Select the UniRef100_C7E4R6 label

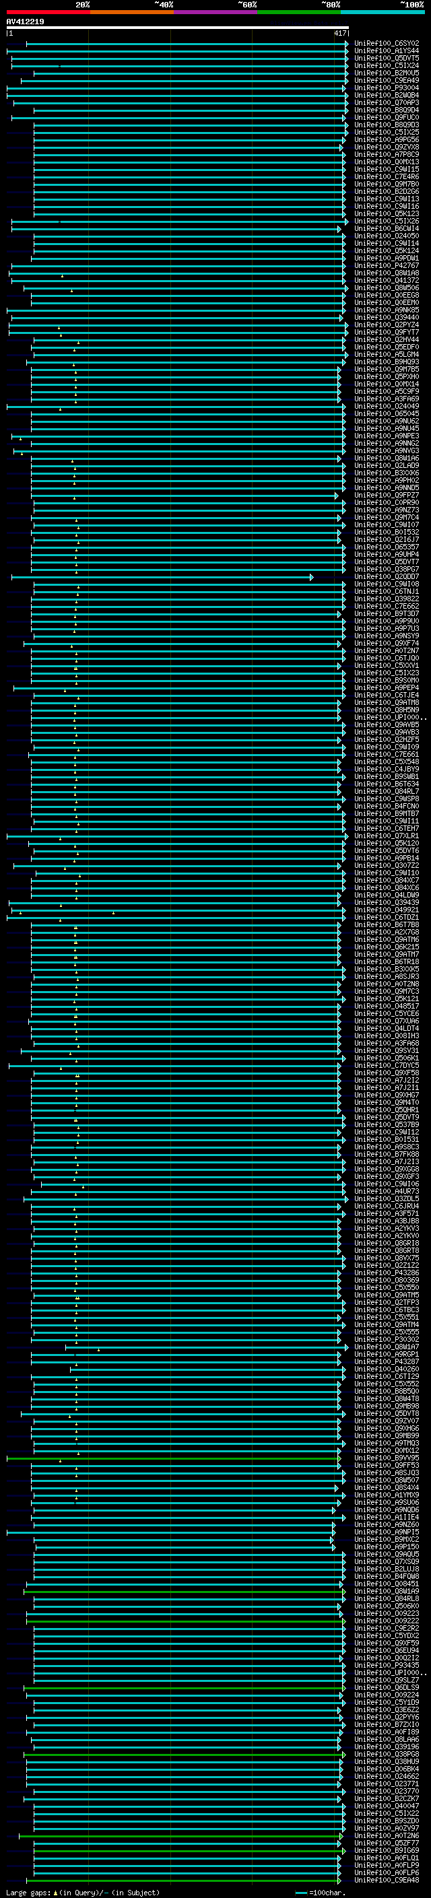pos(387,177)
